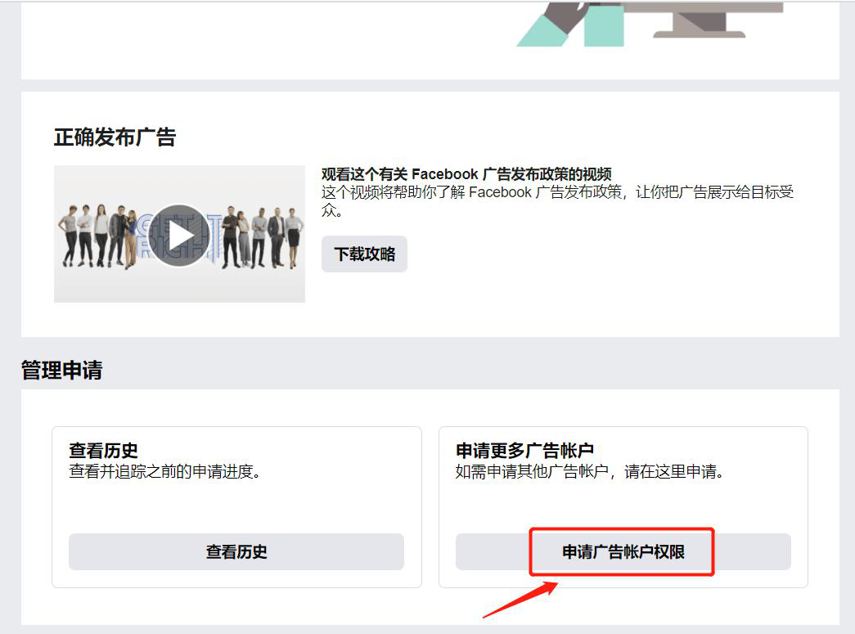Click the 管理申请 section heading

[61, 370]
